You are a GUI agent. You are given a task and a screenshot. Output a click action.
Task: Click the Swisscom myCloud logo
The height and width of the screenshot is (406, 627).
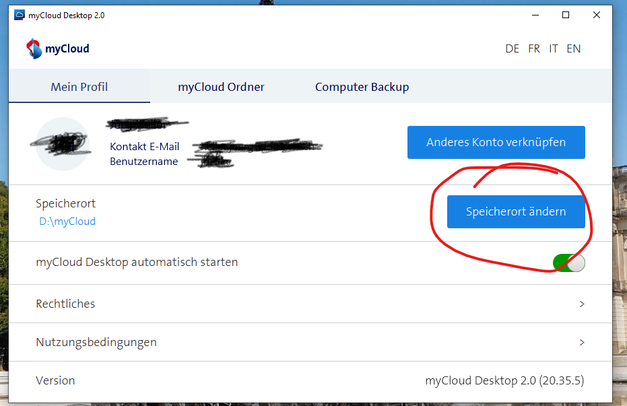coord(57,48)
